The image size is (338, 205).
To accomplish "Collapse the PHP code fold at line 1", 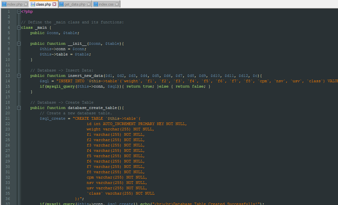I will pos(19,11).
